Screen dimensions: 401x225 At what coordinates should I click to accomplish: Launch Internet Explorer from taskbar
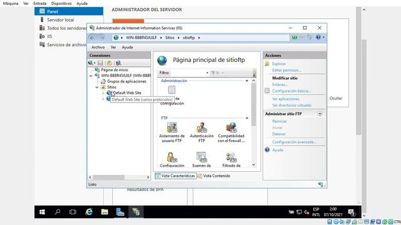coord(89,212)
